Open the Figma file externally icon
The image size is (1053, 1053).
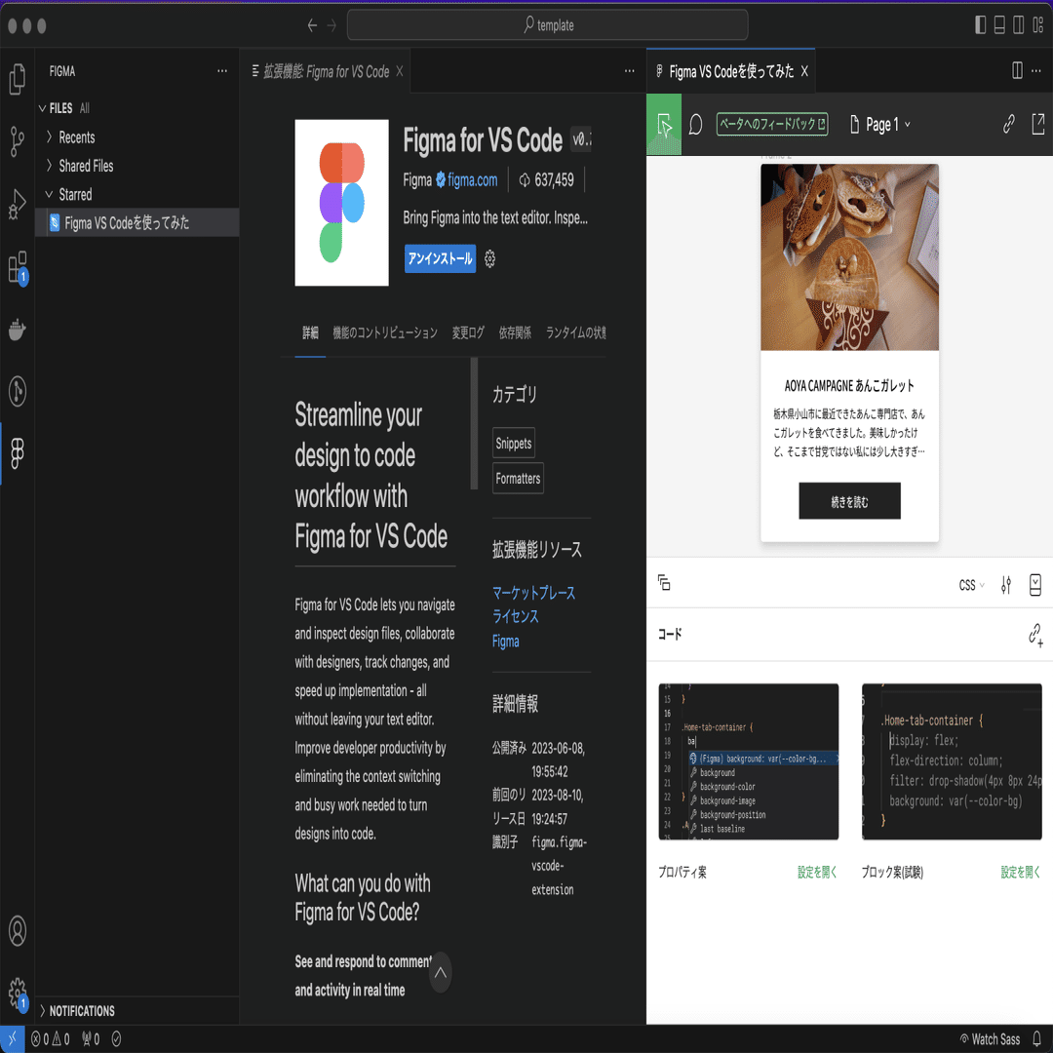tap(1037, 124)
